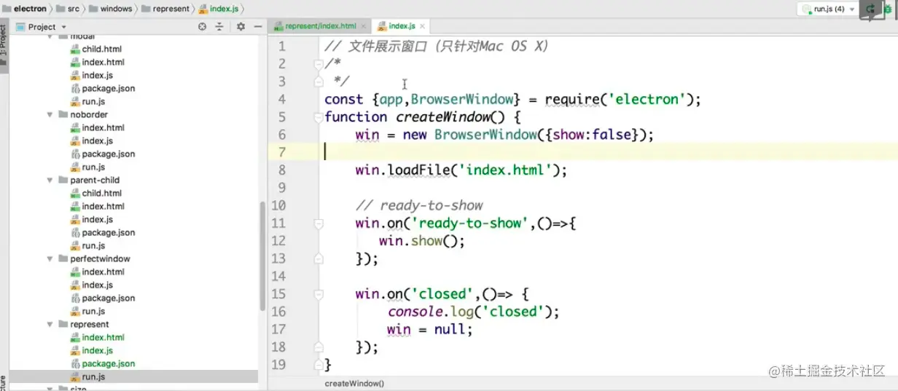Fold the closed callback at line 15

tap(318, 294)
